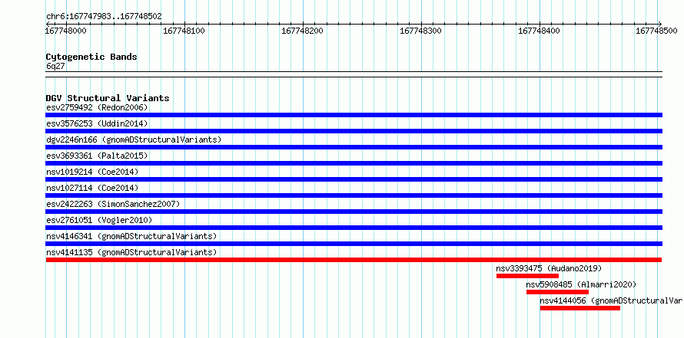Screen dimensions: 684x338
Task: Click the nsv4144056 variant label
Action: 611,300
